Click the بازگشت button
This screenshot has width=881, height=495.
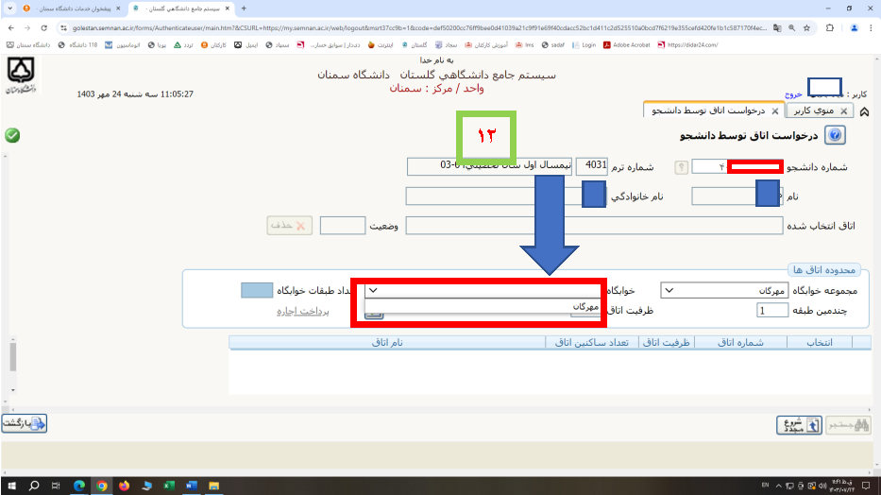(x=25, y=424)
